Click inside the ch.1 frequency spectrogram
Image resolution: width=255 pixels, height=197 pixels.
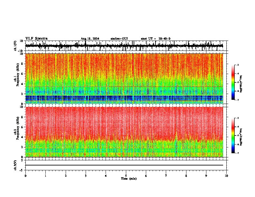[124, 79]
